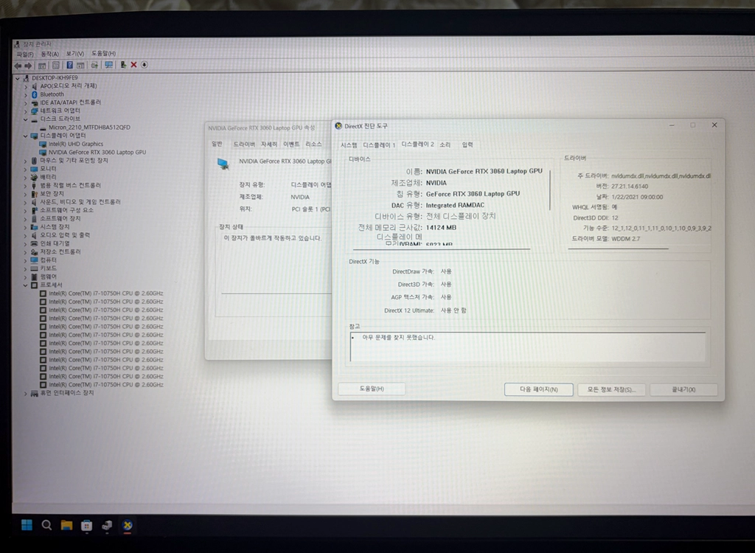Open taskbar Search magnifier
Image resolution: width=755 pixels, height=553 pixels.
[x=46, y=525]
